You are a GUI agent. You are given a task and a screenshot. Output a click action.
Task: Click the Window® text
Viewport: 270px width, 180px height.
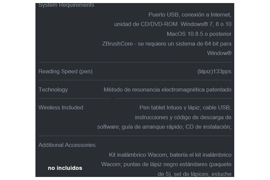[x=219, y=53]
